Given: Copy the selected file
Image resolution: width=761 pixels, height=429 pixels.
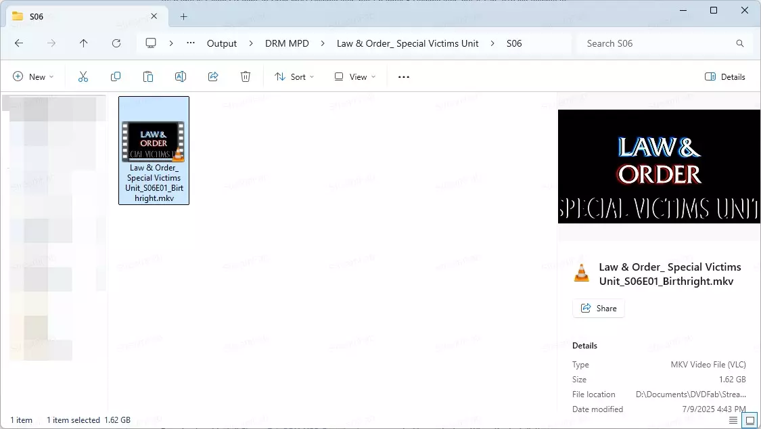Looking at the screenshot, I should pos(116,76).
